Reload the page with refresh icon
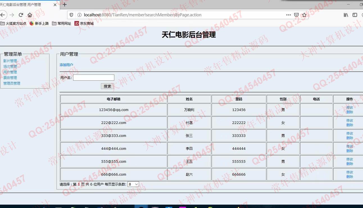Viewport: 363px width, 208px height. 21,15
